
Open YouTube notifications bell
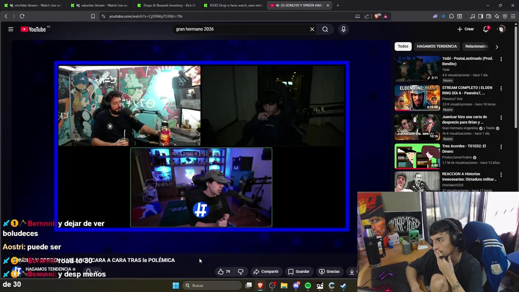[x=486, y=29]
